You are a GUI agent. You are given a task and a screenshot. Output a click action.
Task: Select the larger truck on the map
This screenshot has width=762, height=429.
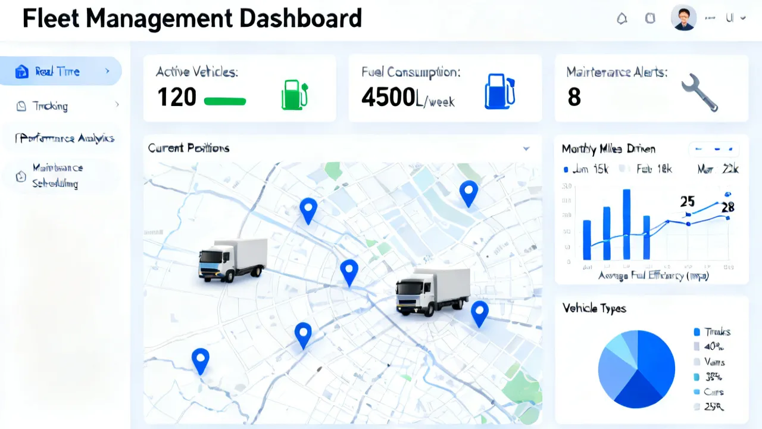433,291
